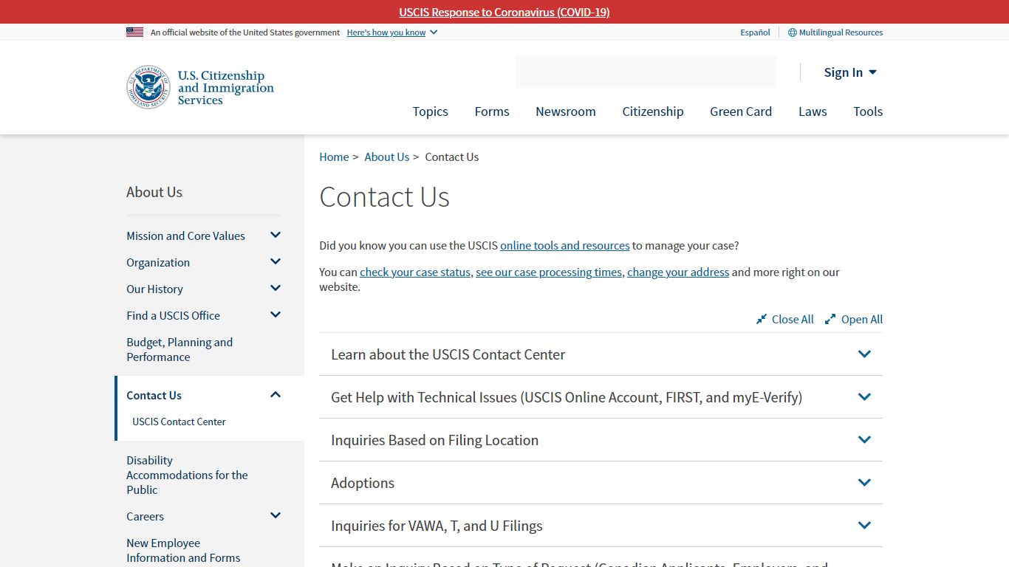Expand Learn about the USCIS Contact Center
This screenshot has height=567, width=1009.
[601, 354]
